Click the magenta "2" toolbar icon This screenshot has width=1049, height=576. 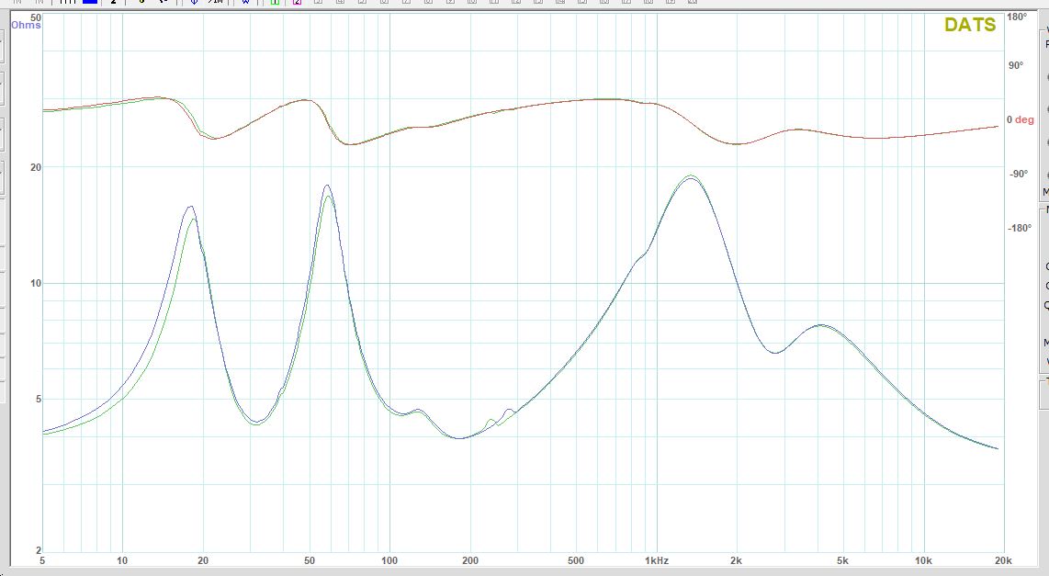click(x=297, y=3)
